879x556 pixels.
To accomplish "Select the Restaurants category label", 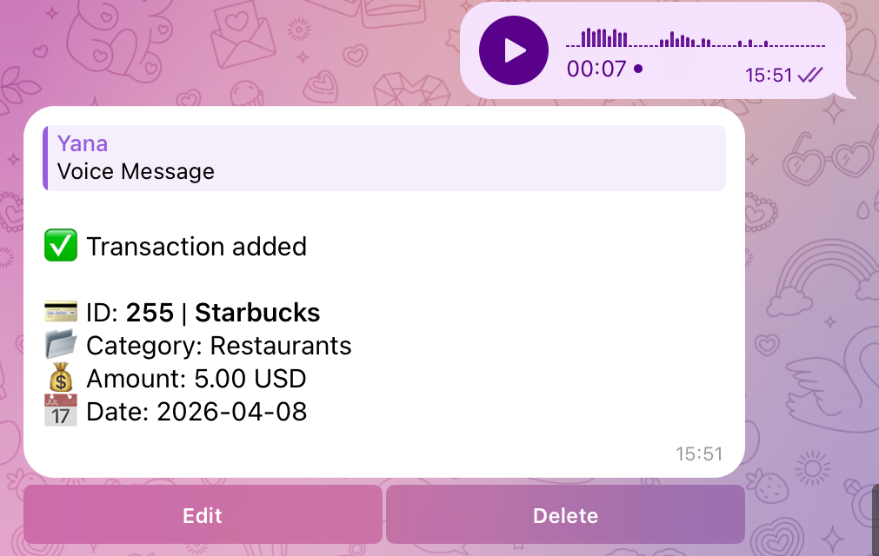I will tap(279, 345).
